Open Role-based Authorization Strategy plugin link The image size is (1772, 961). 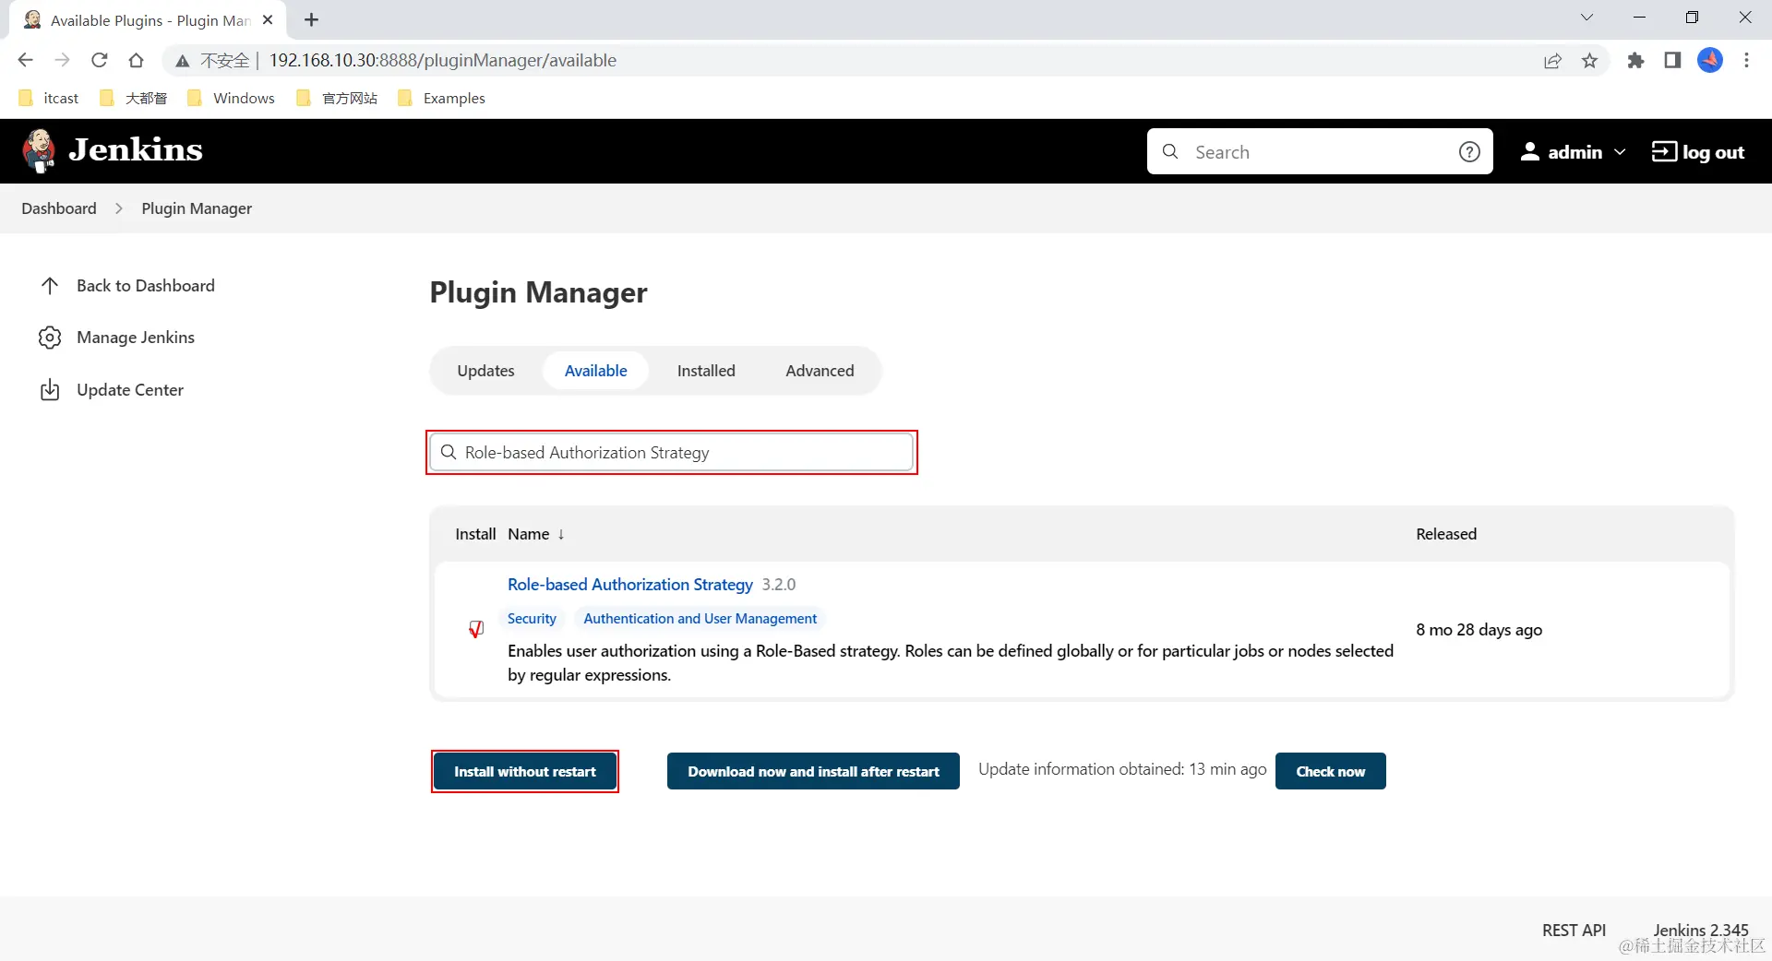point(630,585)
